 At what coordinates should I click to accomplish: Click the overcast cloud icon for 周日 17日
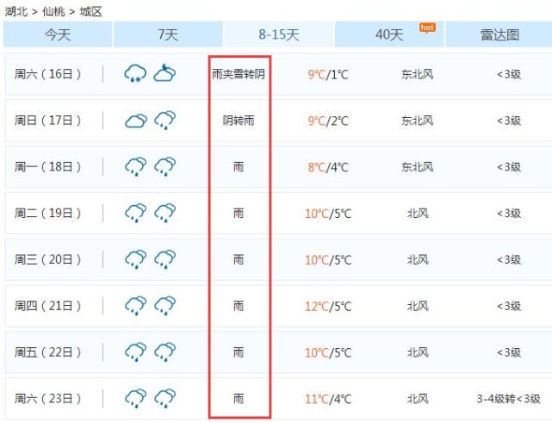click(136, 121)
